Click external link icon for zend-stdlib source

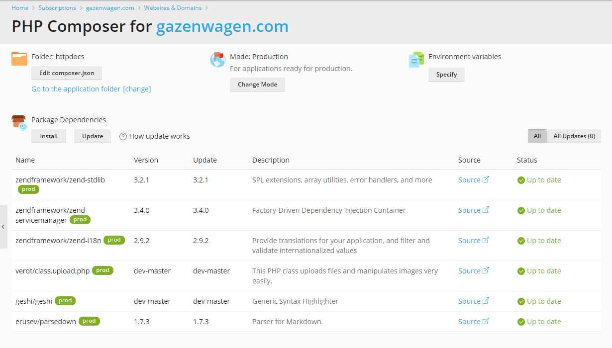pos(486,179)
